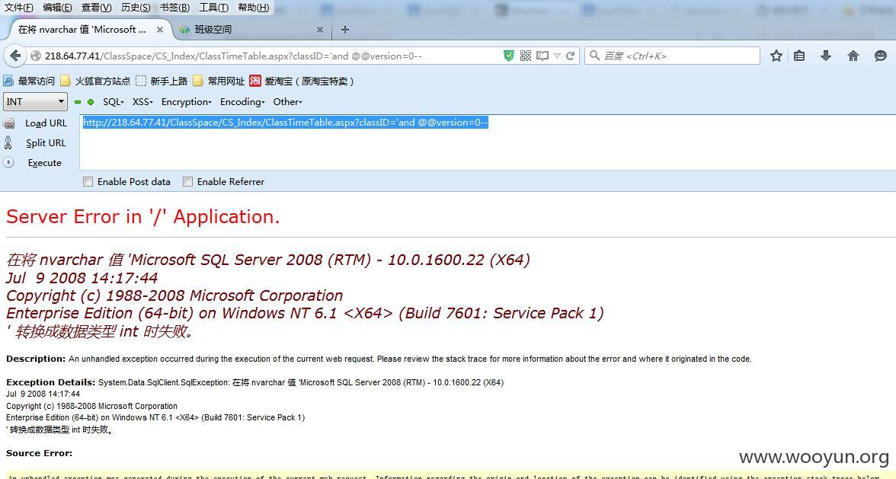Click the 'Description:' label

(x=36, y=359)
